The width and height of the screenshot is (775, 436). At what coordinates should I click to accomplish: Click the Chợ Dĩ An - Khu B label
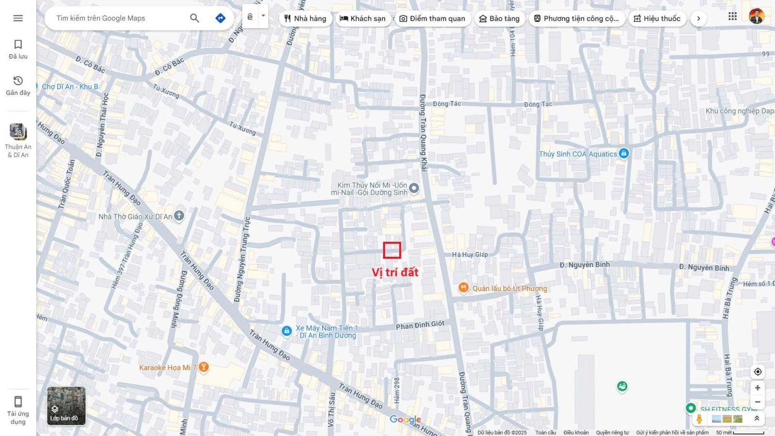pyautogui.click(x=70, y=87)
